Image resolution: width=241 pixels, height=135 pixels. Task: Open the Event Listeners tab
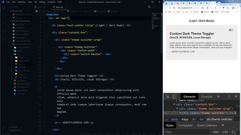click(207, 125)
